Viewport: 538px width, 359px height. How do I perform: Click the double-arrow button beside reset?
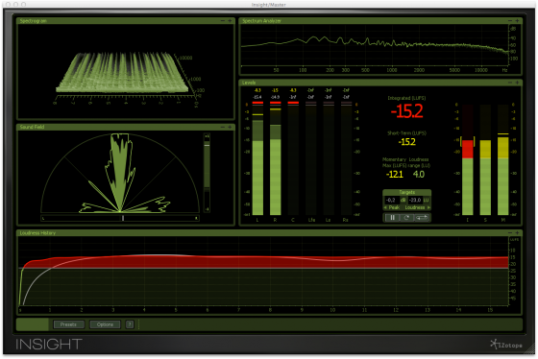pos(422,217)
